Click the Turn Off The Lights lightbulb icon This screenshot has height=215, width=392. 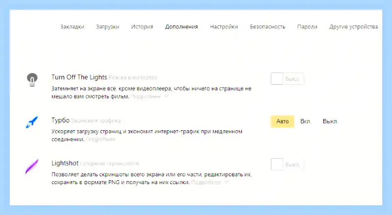[32, 80]
